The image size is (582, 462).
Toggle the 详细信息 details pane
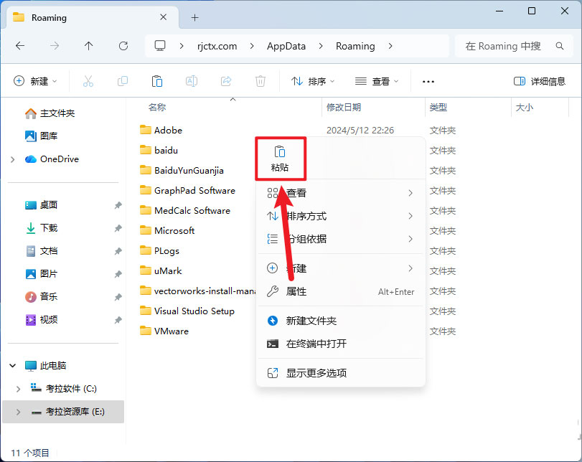coord(540,81)
